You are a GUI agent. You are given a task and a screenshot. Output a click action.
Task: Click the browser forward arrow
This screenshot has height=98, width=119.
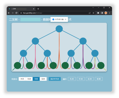point(13,13)
